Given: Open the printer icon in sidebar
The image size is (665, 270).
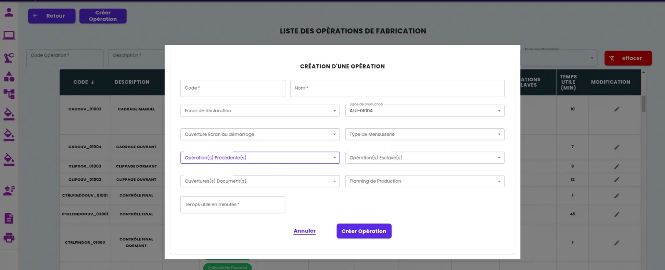Looking at the screenshot, I should [9, 238].
